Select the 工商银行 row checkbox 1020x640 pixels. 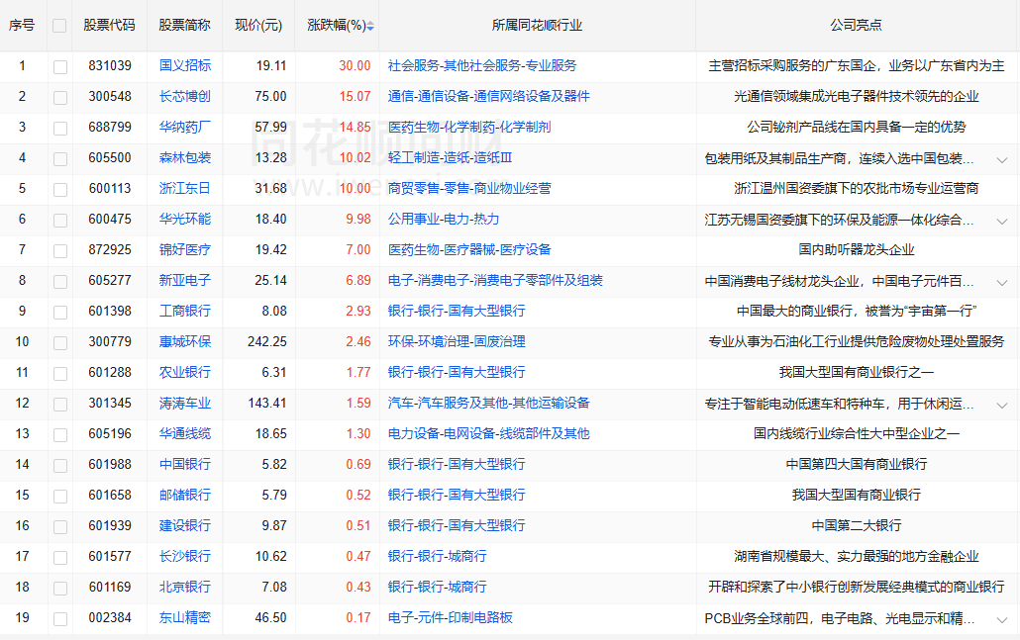click(x=60, y=312)
